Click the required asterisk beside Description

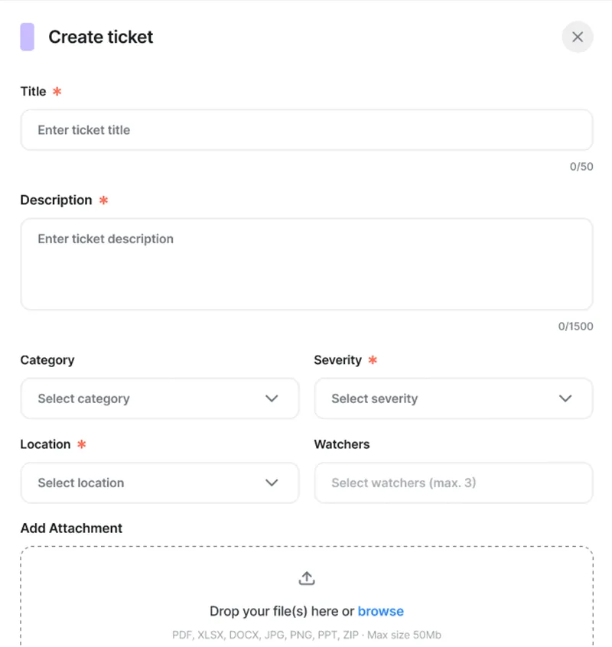click(x=103, y=200)
